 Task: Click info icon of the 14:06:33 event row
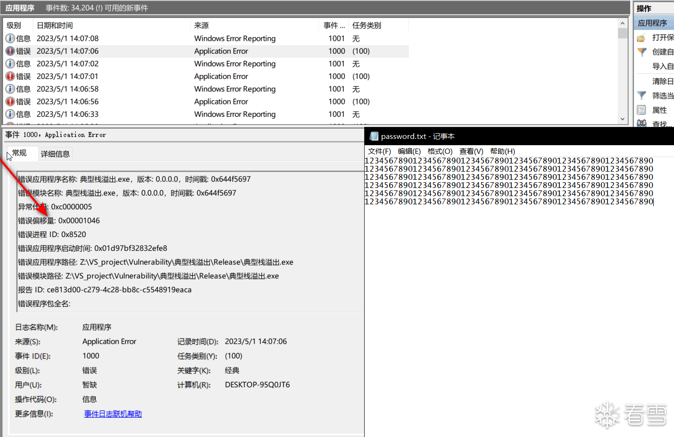pos(10,114)
